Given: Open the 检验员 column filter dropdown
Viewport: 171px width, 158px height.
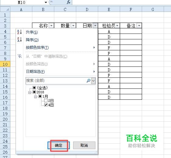Looking at the screenshot, I should pyautogui.click(x=117, y=26).
